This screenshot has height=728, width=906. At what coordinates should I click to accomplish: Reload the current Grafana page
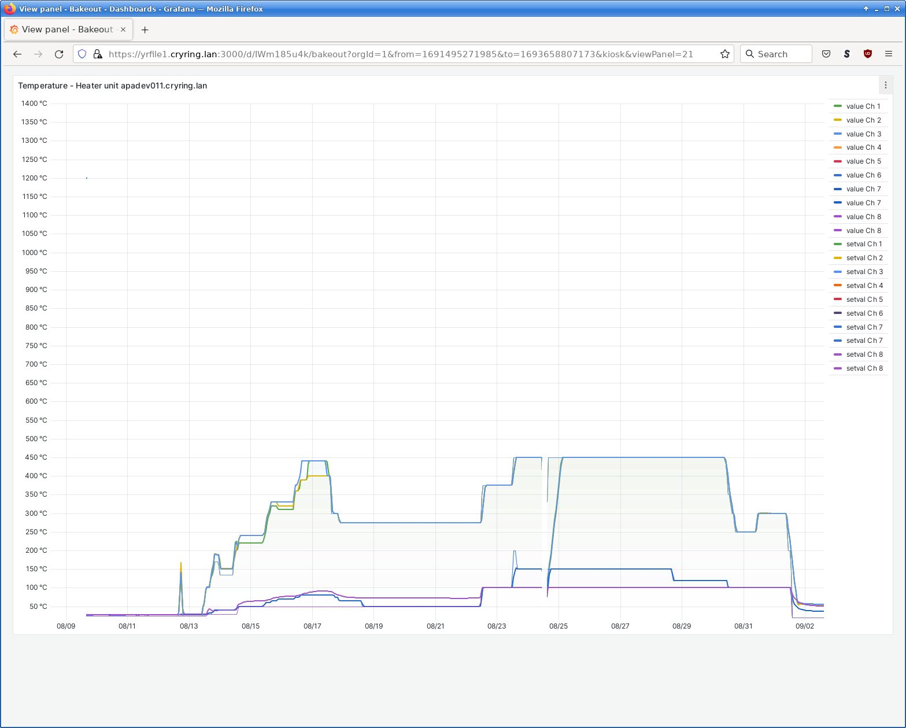coord(59,54)
